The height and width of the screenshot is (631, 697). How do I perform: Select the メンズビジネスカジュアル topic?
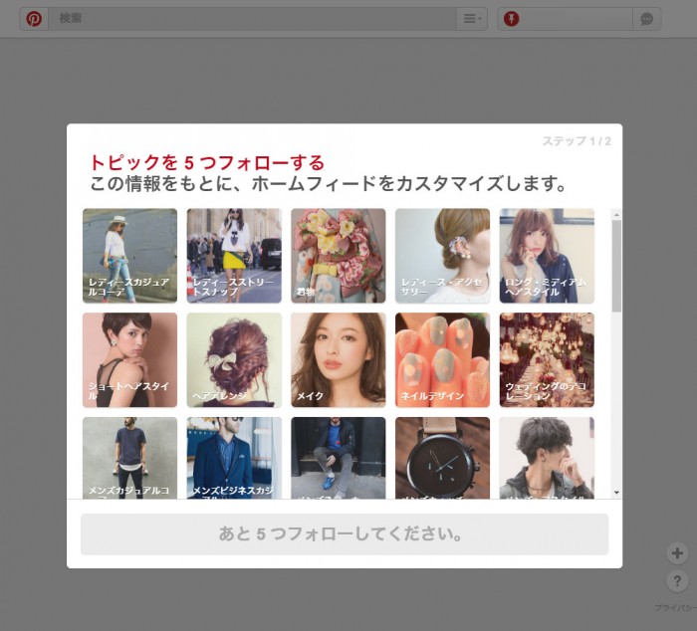(x=234, y=458)
